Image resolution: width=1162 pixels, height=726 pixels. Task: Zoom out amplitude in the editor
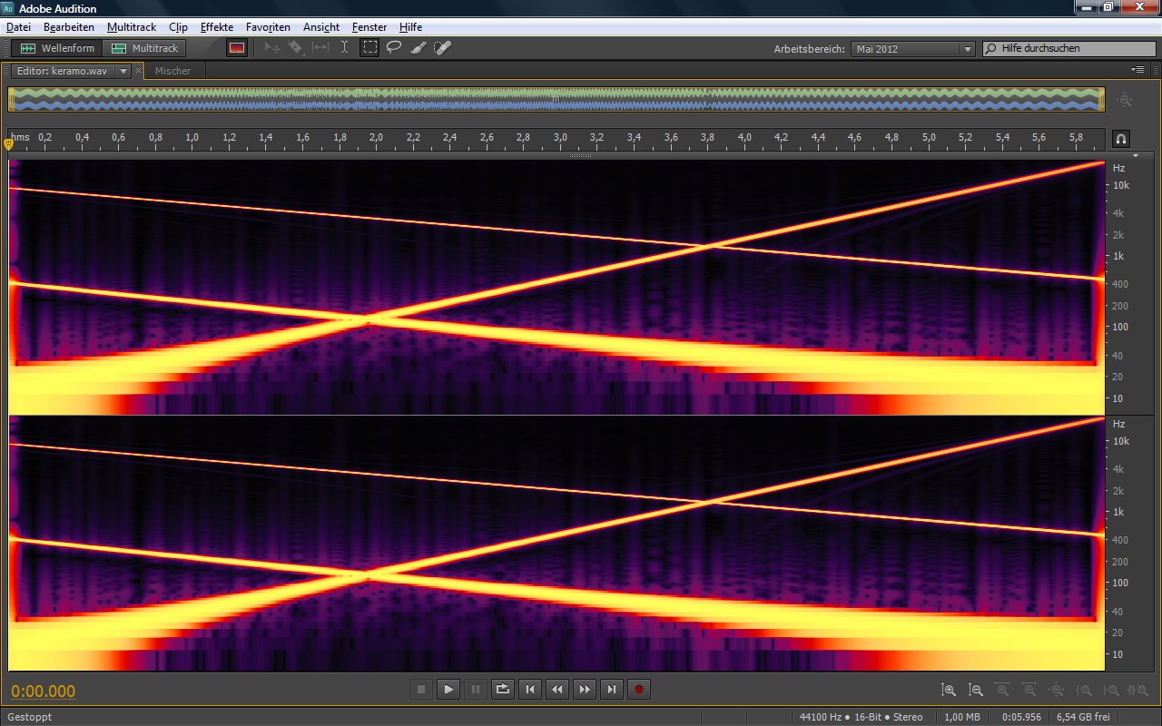pos(976,691)
